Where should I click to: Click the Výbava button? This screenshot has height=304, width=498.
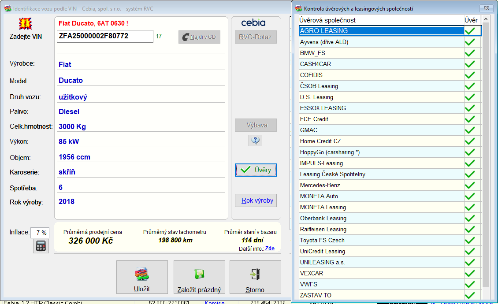tap(256, 125)
